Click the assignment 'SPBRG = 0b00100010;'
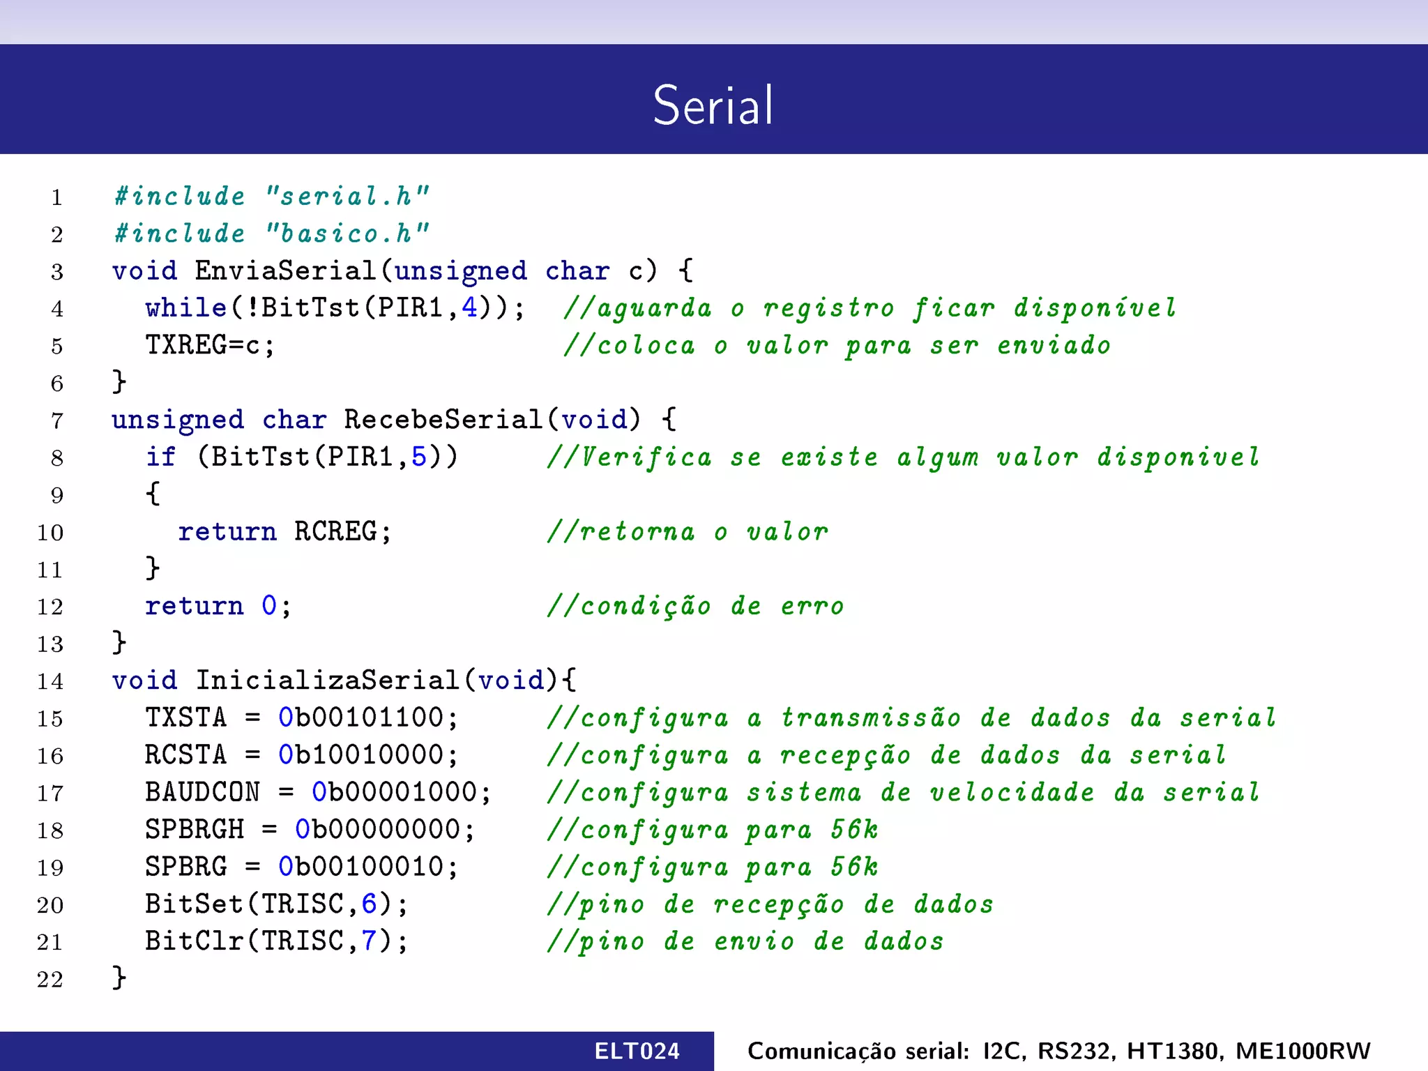The image size is (1428, 1071). [301, 867]
